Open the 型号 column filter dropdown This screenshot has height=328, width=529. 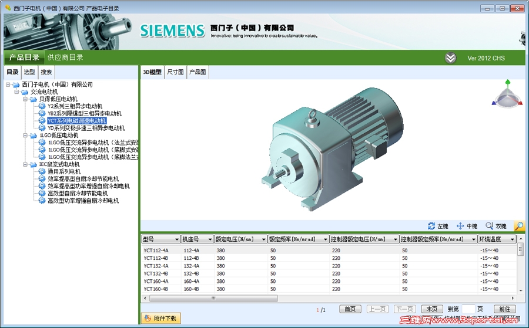pos(177,239)
